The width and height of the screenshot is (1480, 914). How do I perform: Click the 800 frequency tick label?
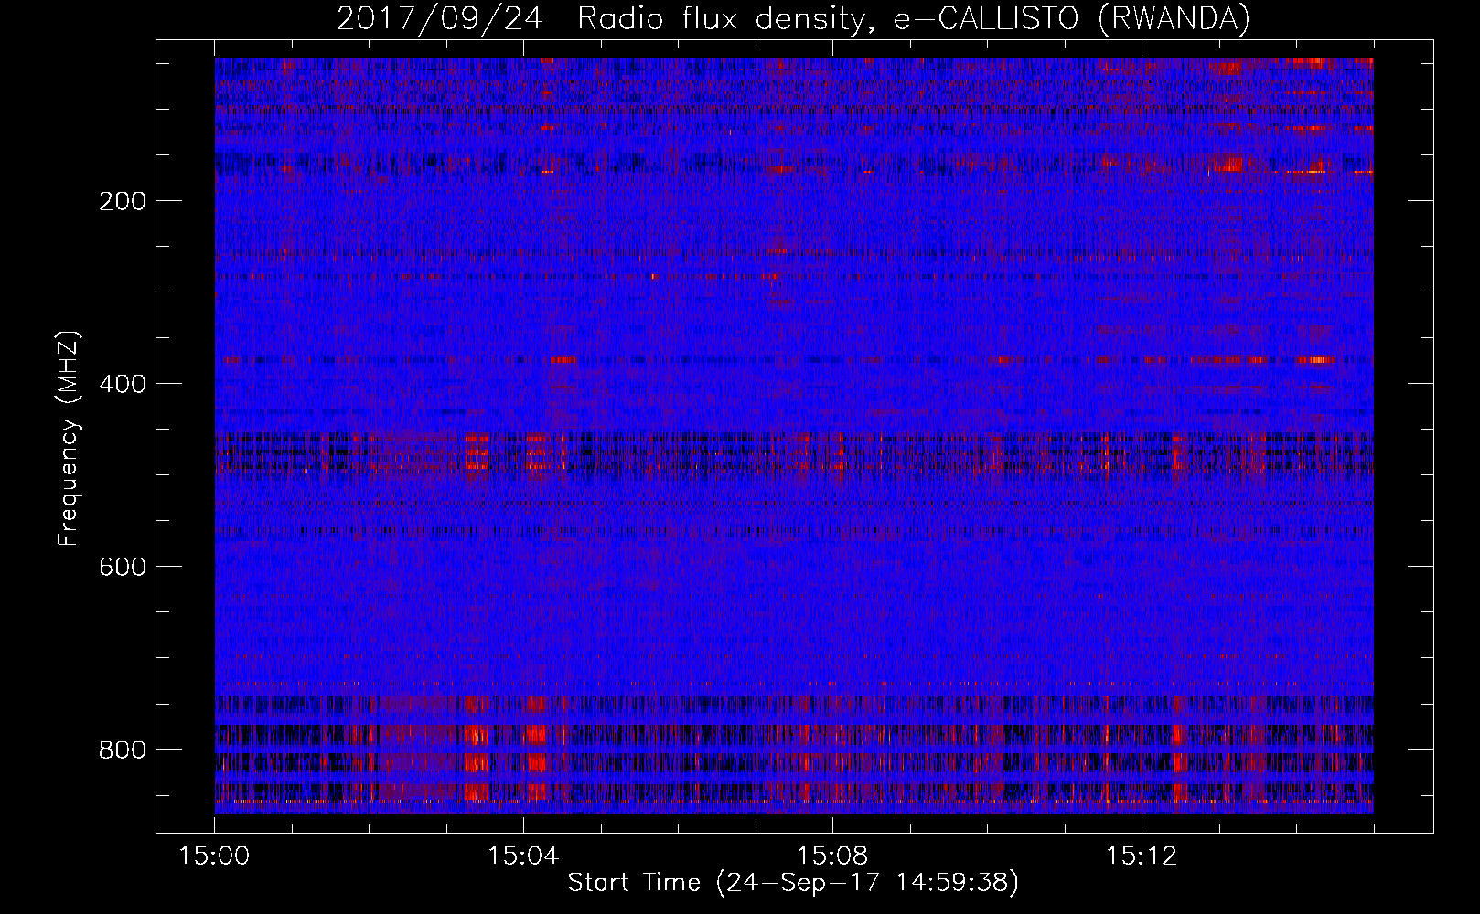click(122, 750)
